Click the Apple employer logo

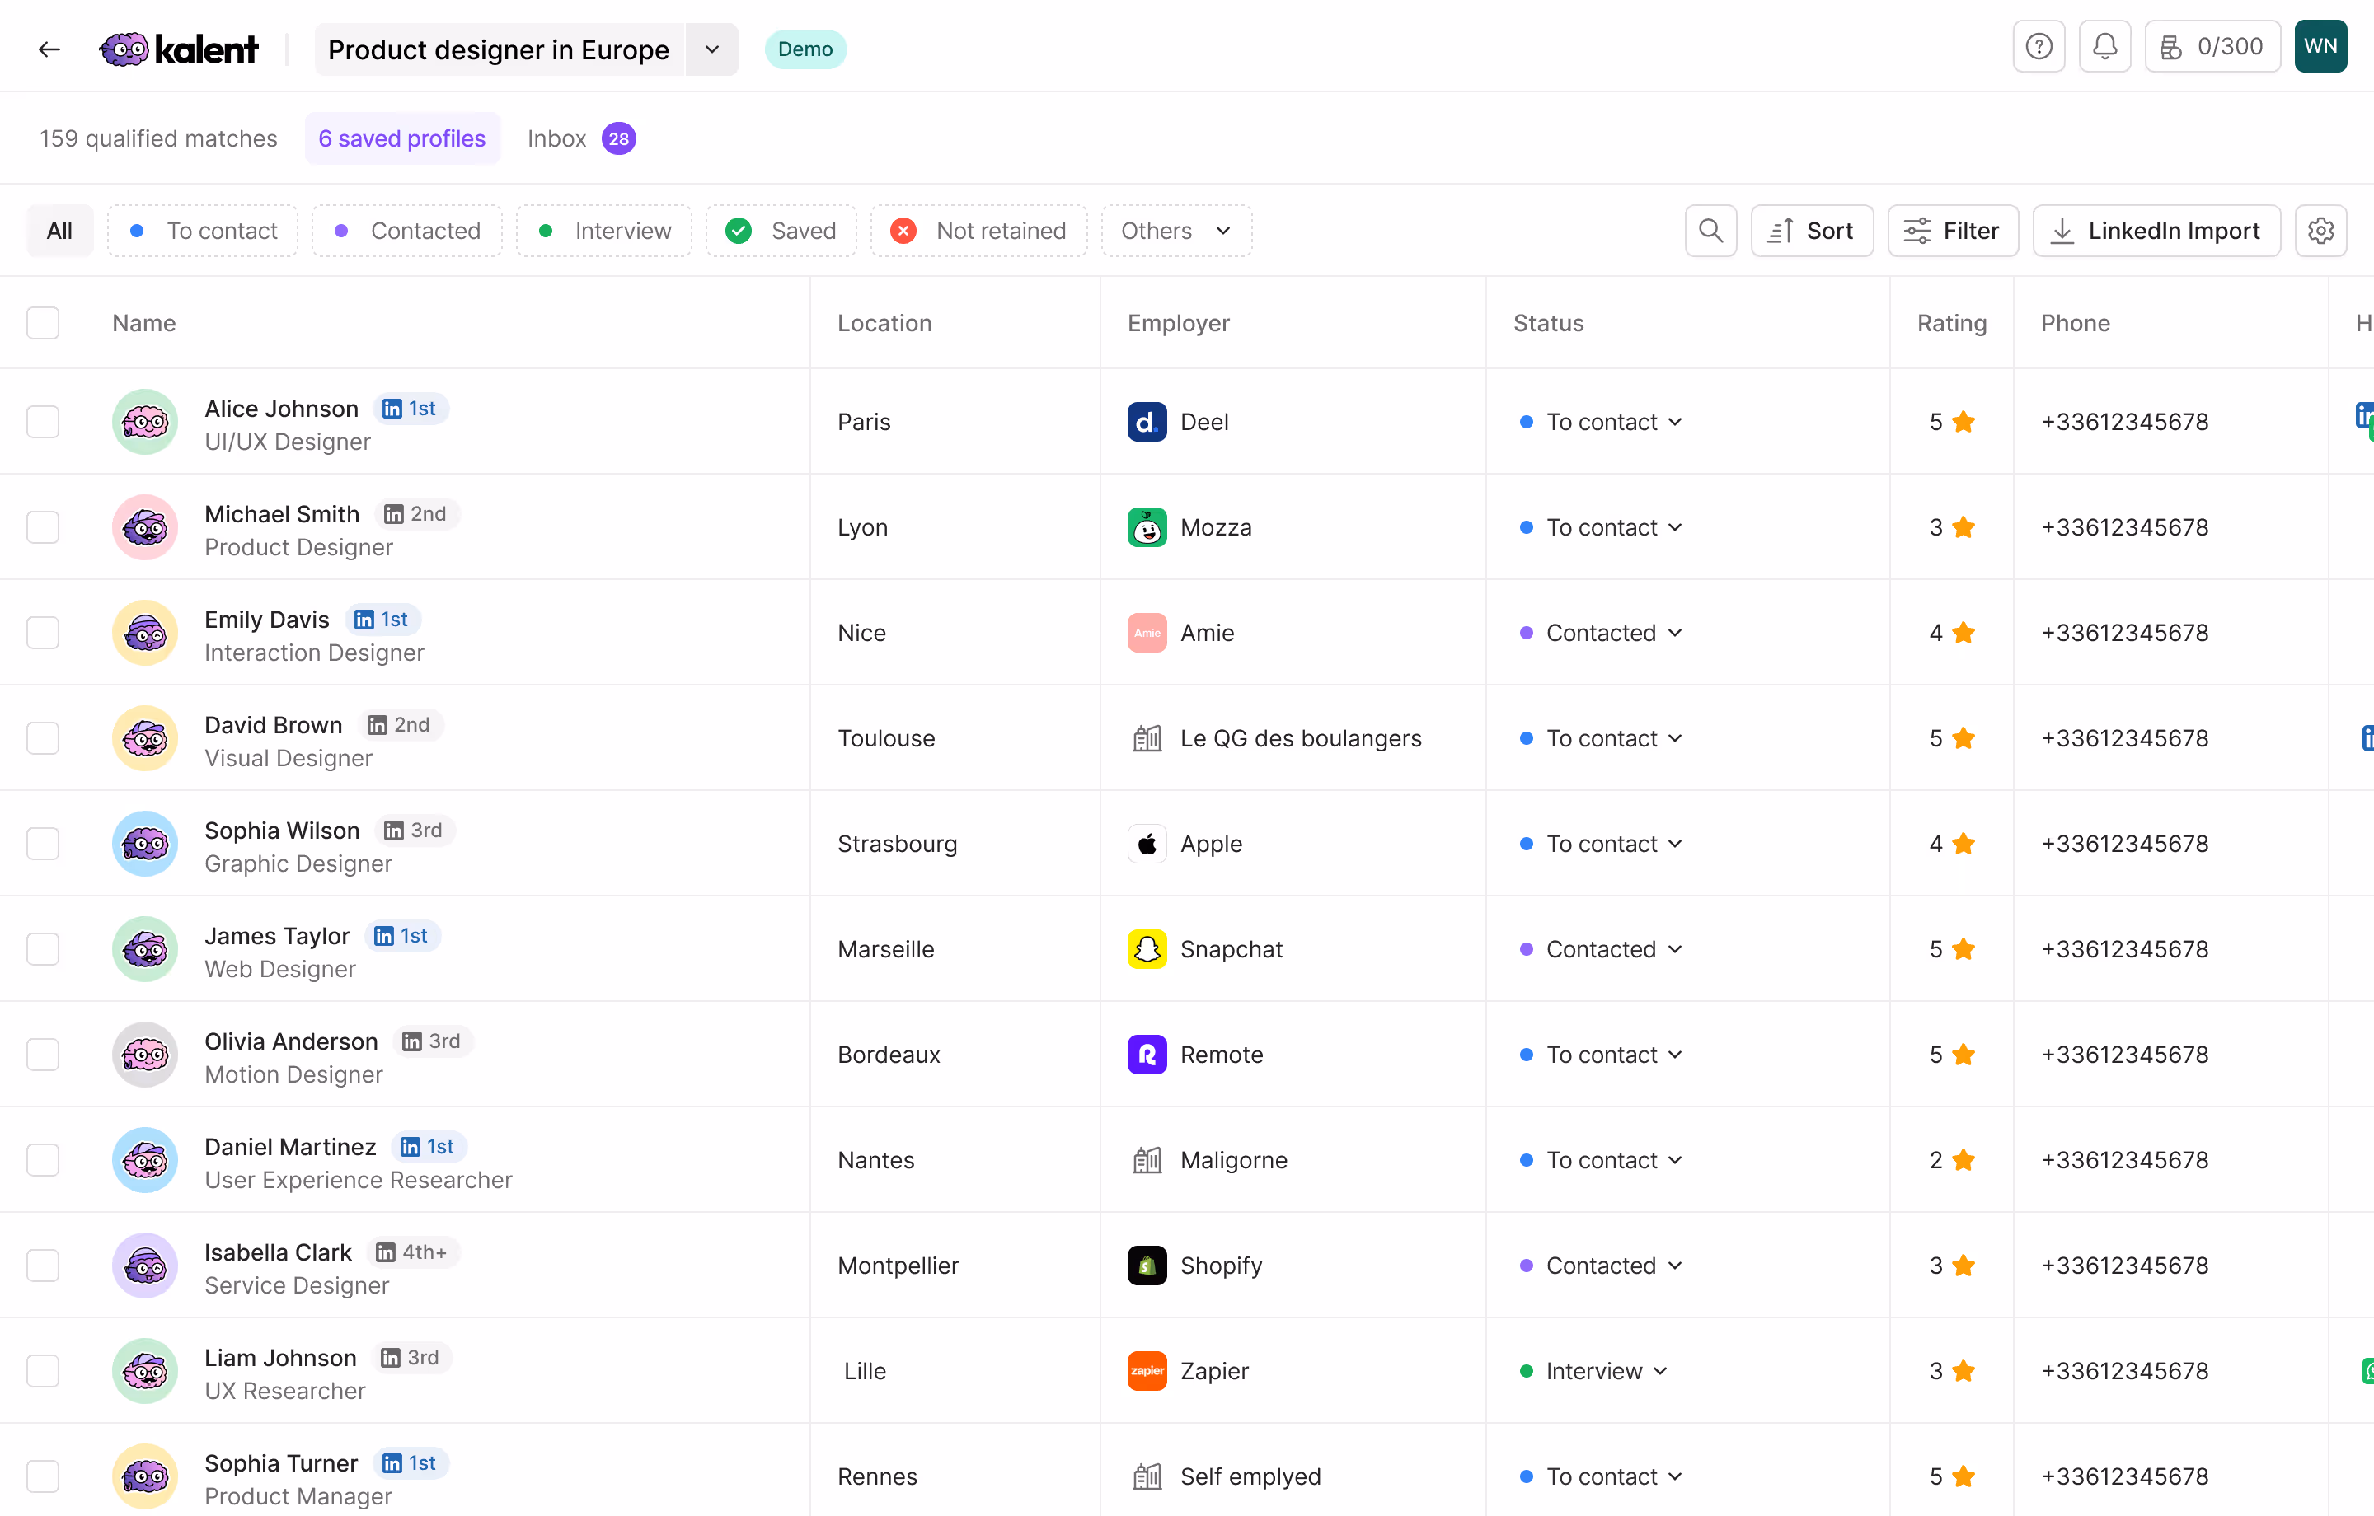coord(1147,844)
